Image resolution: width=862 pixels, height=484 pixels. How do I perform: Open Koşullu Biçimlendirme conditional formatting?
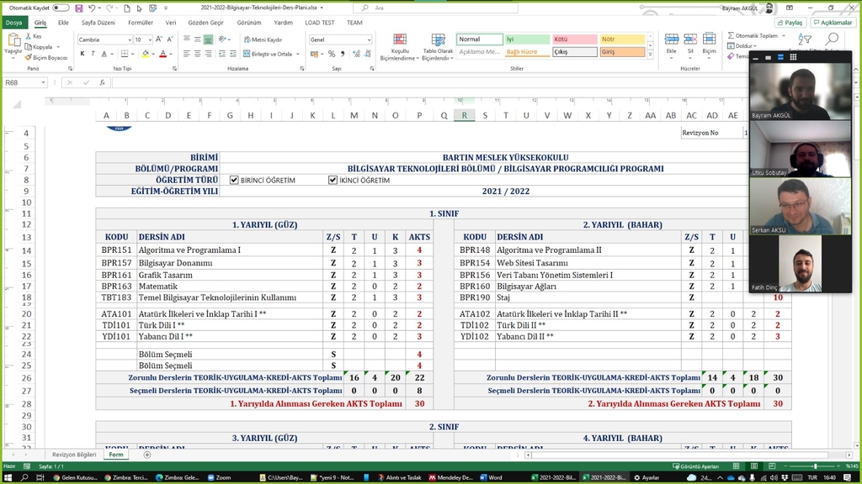click(394, 49)
